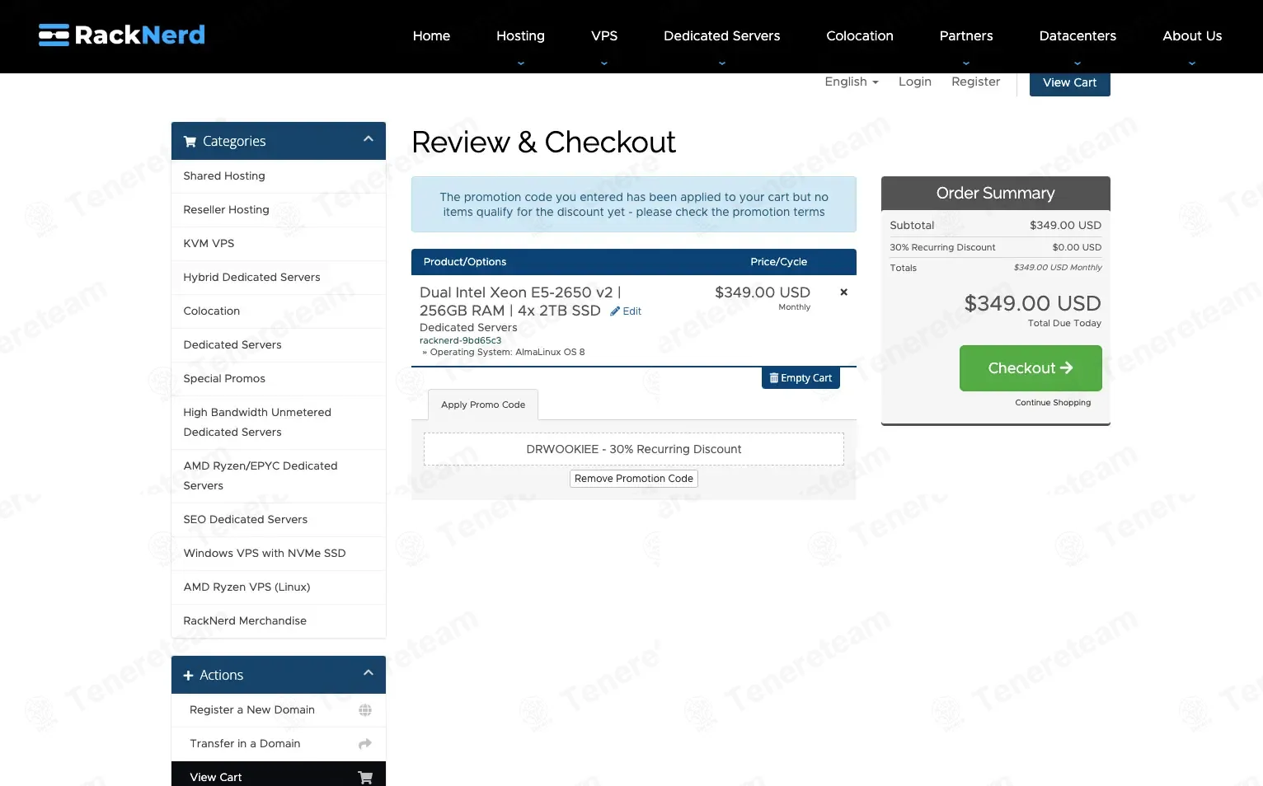This screenshot has width=1263, height=786.
Task: Click the racknerd-9bd65c3 hostname text
Action: click(x=460, y=340)
